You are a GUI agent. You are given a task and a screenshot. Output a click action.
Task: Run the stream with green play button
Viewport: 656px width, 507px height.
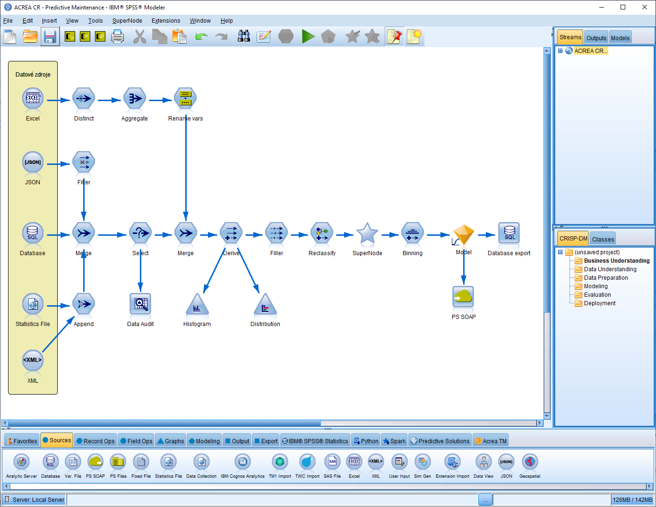click(x=308, y=36)
